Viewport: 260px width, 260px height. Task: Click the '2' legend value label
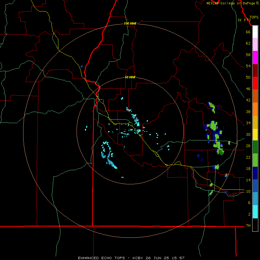pyautogui.click(x=249, y=214)
